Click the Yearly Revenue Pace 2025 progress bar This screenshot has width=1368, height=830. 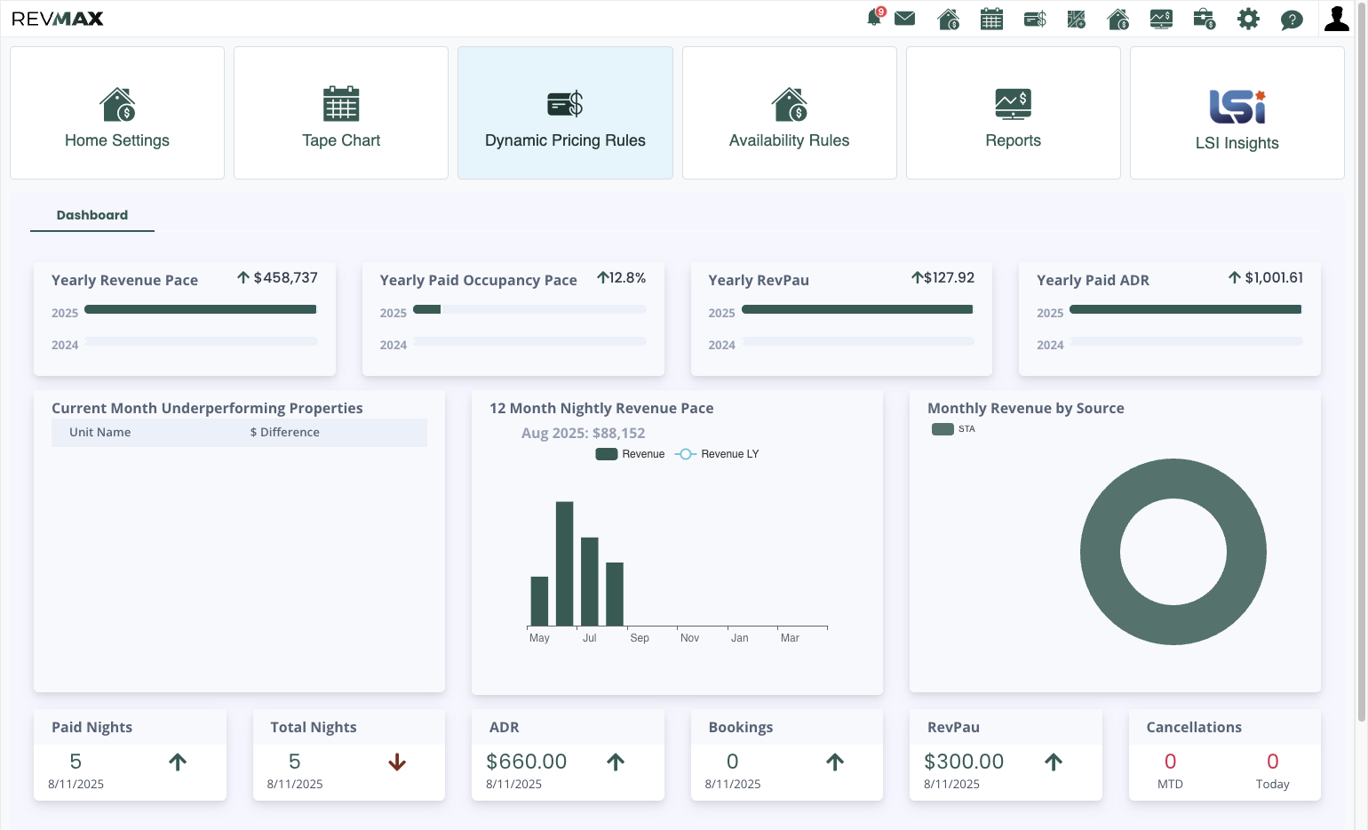pyautogui.click(x=201, y=309)
